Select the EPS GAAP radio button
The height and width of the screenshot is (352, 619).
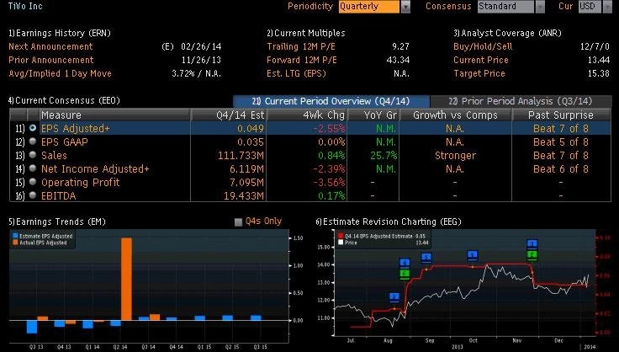point(33,141)
